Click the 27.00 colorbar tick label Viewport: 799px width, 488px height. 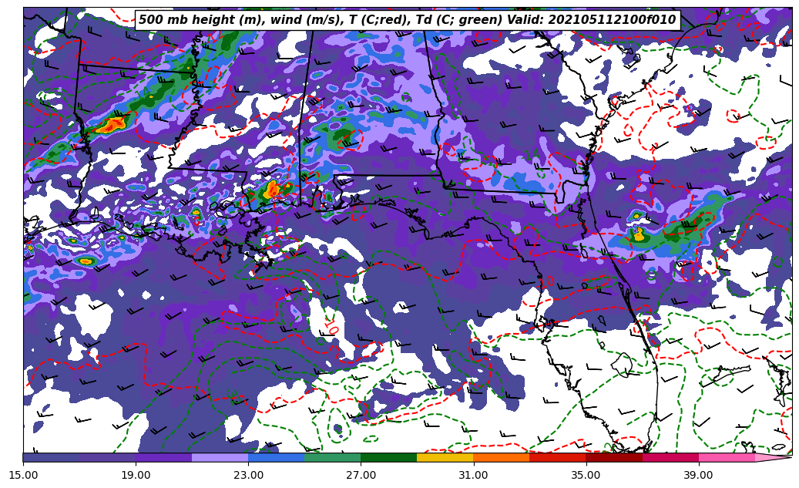coord(361,475)
